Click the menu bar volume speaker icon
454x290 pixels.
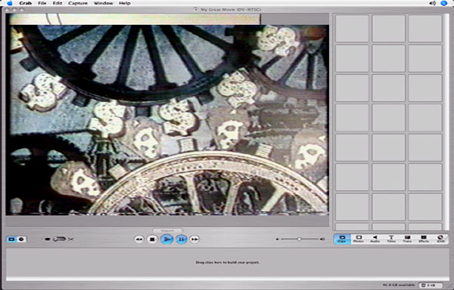[x=433, y=3]
